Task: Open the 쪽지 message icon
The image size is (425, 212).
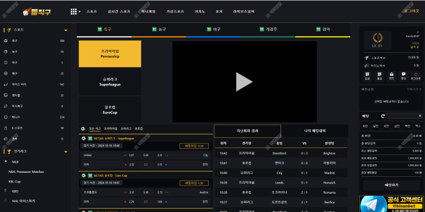Action: (391, 75)
